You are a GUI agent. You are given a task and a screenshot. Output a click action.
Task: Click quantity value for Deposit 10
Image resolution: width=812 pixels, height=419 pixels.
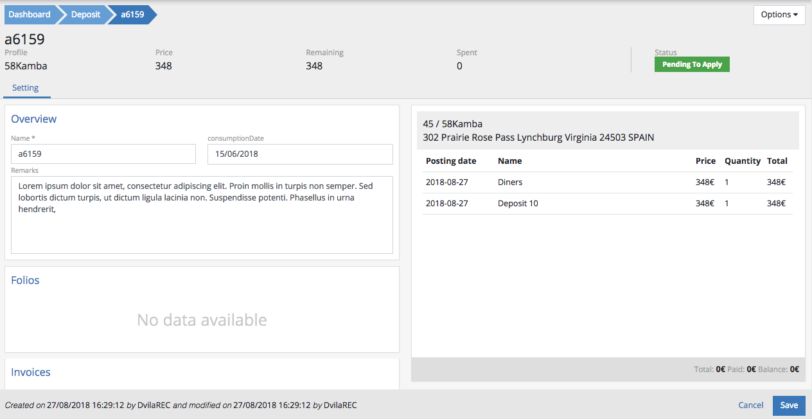click(727, 204)
